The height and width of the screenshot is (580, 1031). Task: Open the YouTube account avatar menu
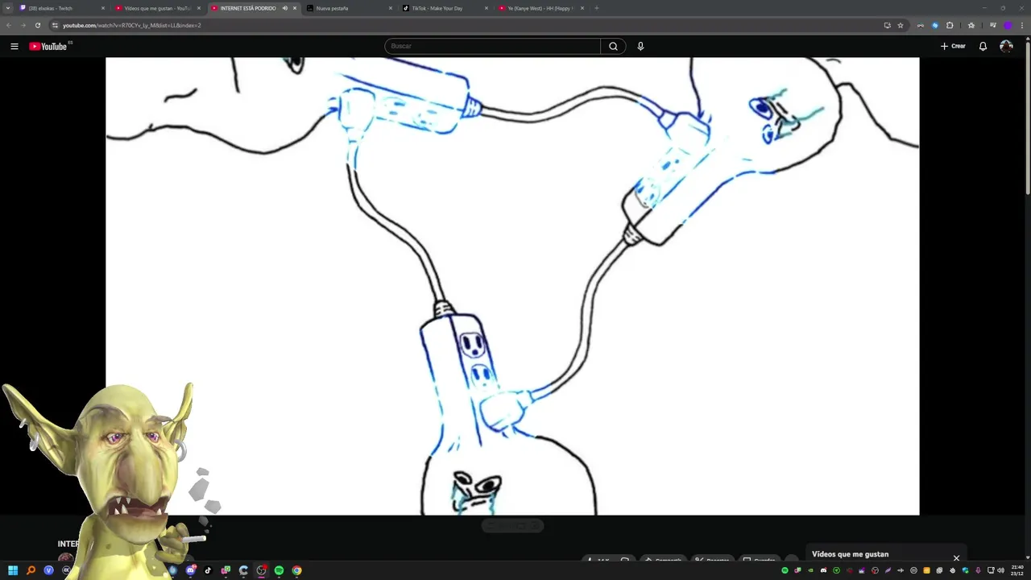[1006, 46]
